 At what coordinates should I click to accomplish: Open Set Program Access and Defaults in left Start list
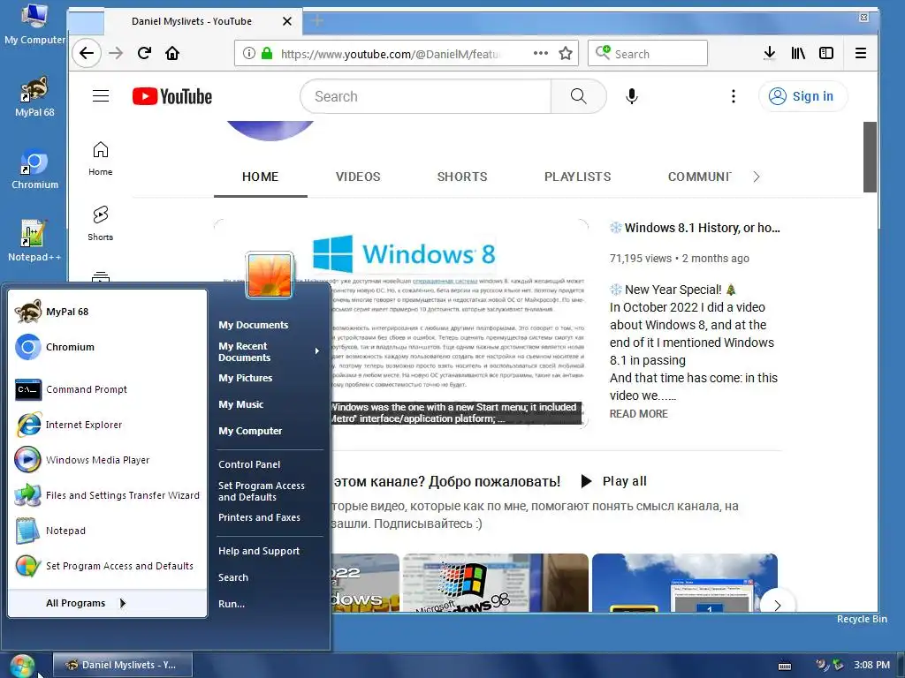[x=109, y=566]
